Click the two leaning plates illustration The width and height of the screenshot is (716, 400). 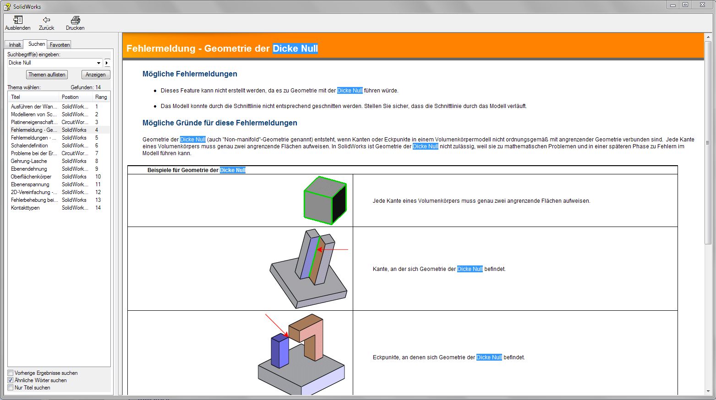coord(309,269)
